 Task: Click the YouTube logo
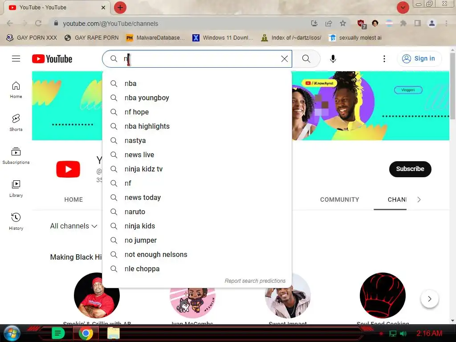pos(52,59)
